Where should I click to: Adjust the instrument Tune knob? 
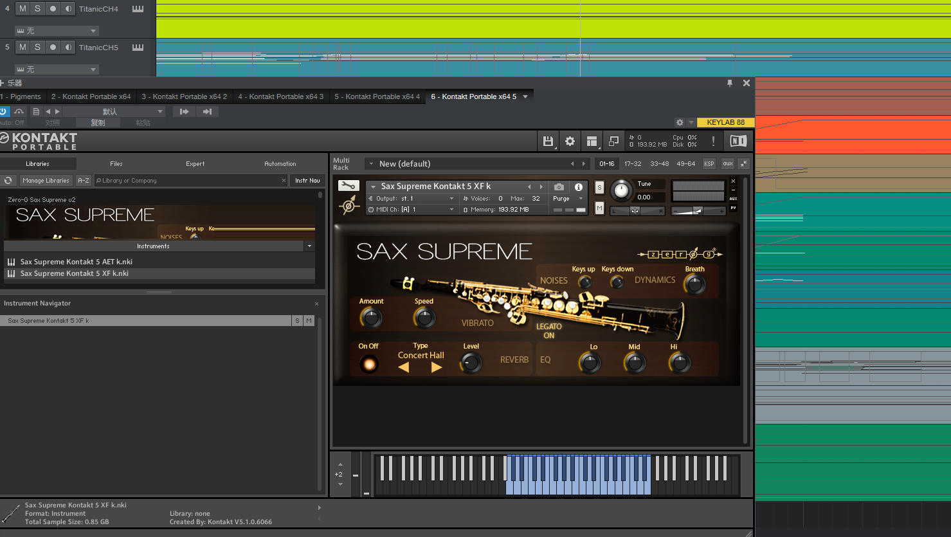coord(620,190)
